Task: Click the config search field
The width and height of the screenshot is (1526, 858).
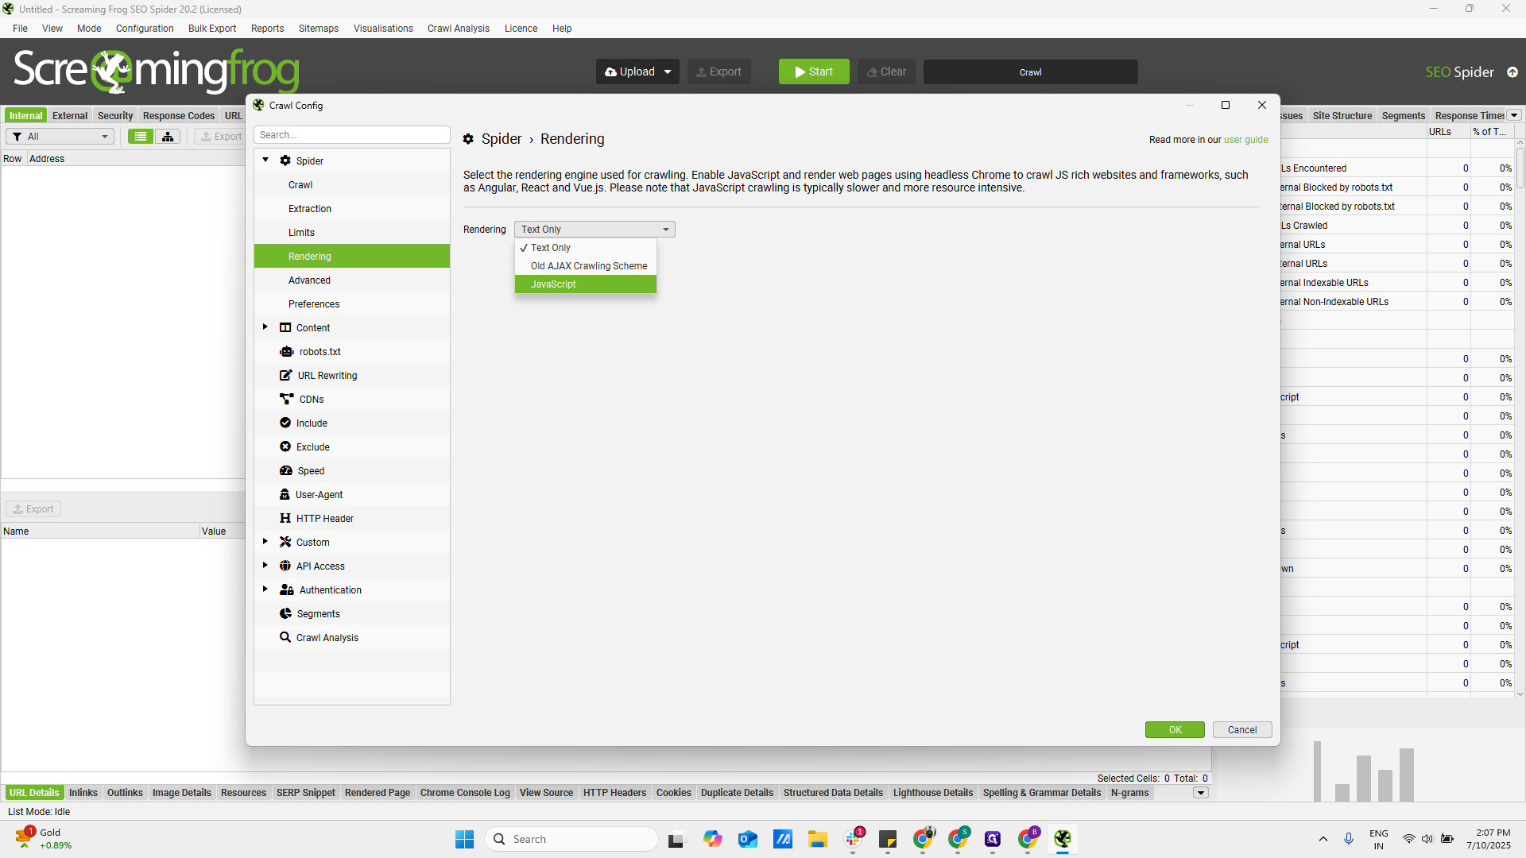Action: 351,135
